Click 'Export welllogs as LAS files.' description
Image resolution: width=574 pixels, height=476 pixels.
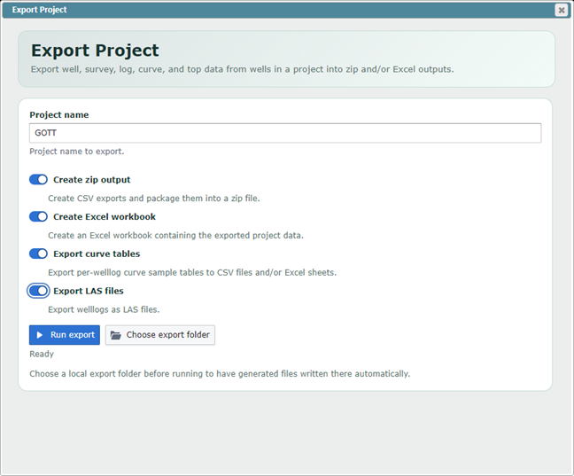tap(104, 309)
